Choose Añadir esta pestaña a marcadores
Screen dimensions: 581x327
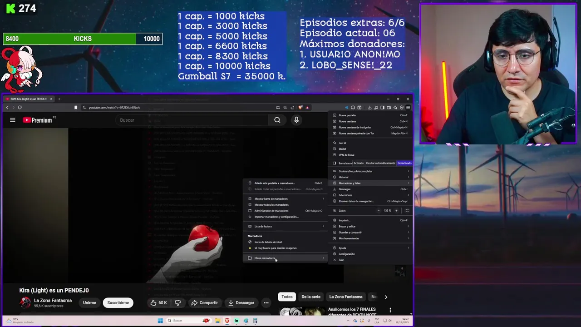tap(286, 183)
